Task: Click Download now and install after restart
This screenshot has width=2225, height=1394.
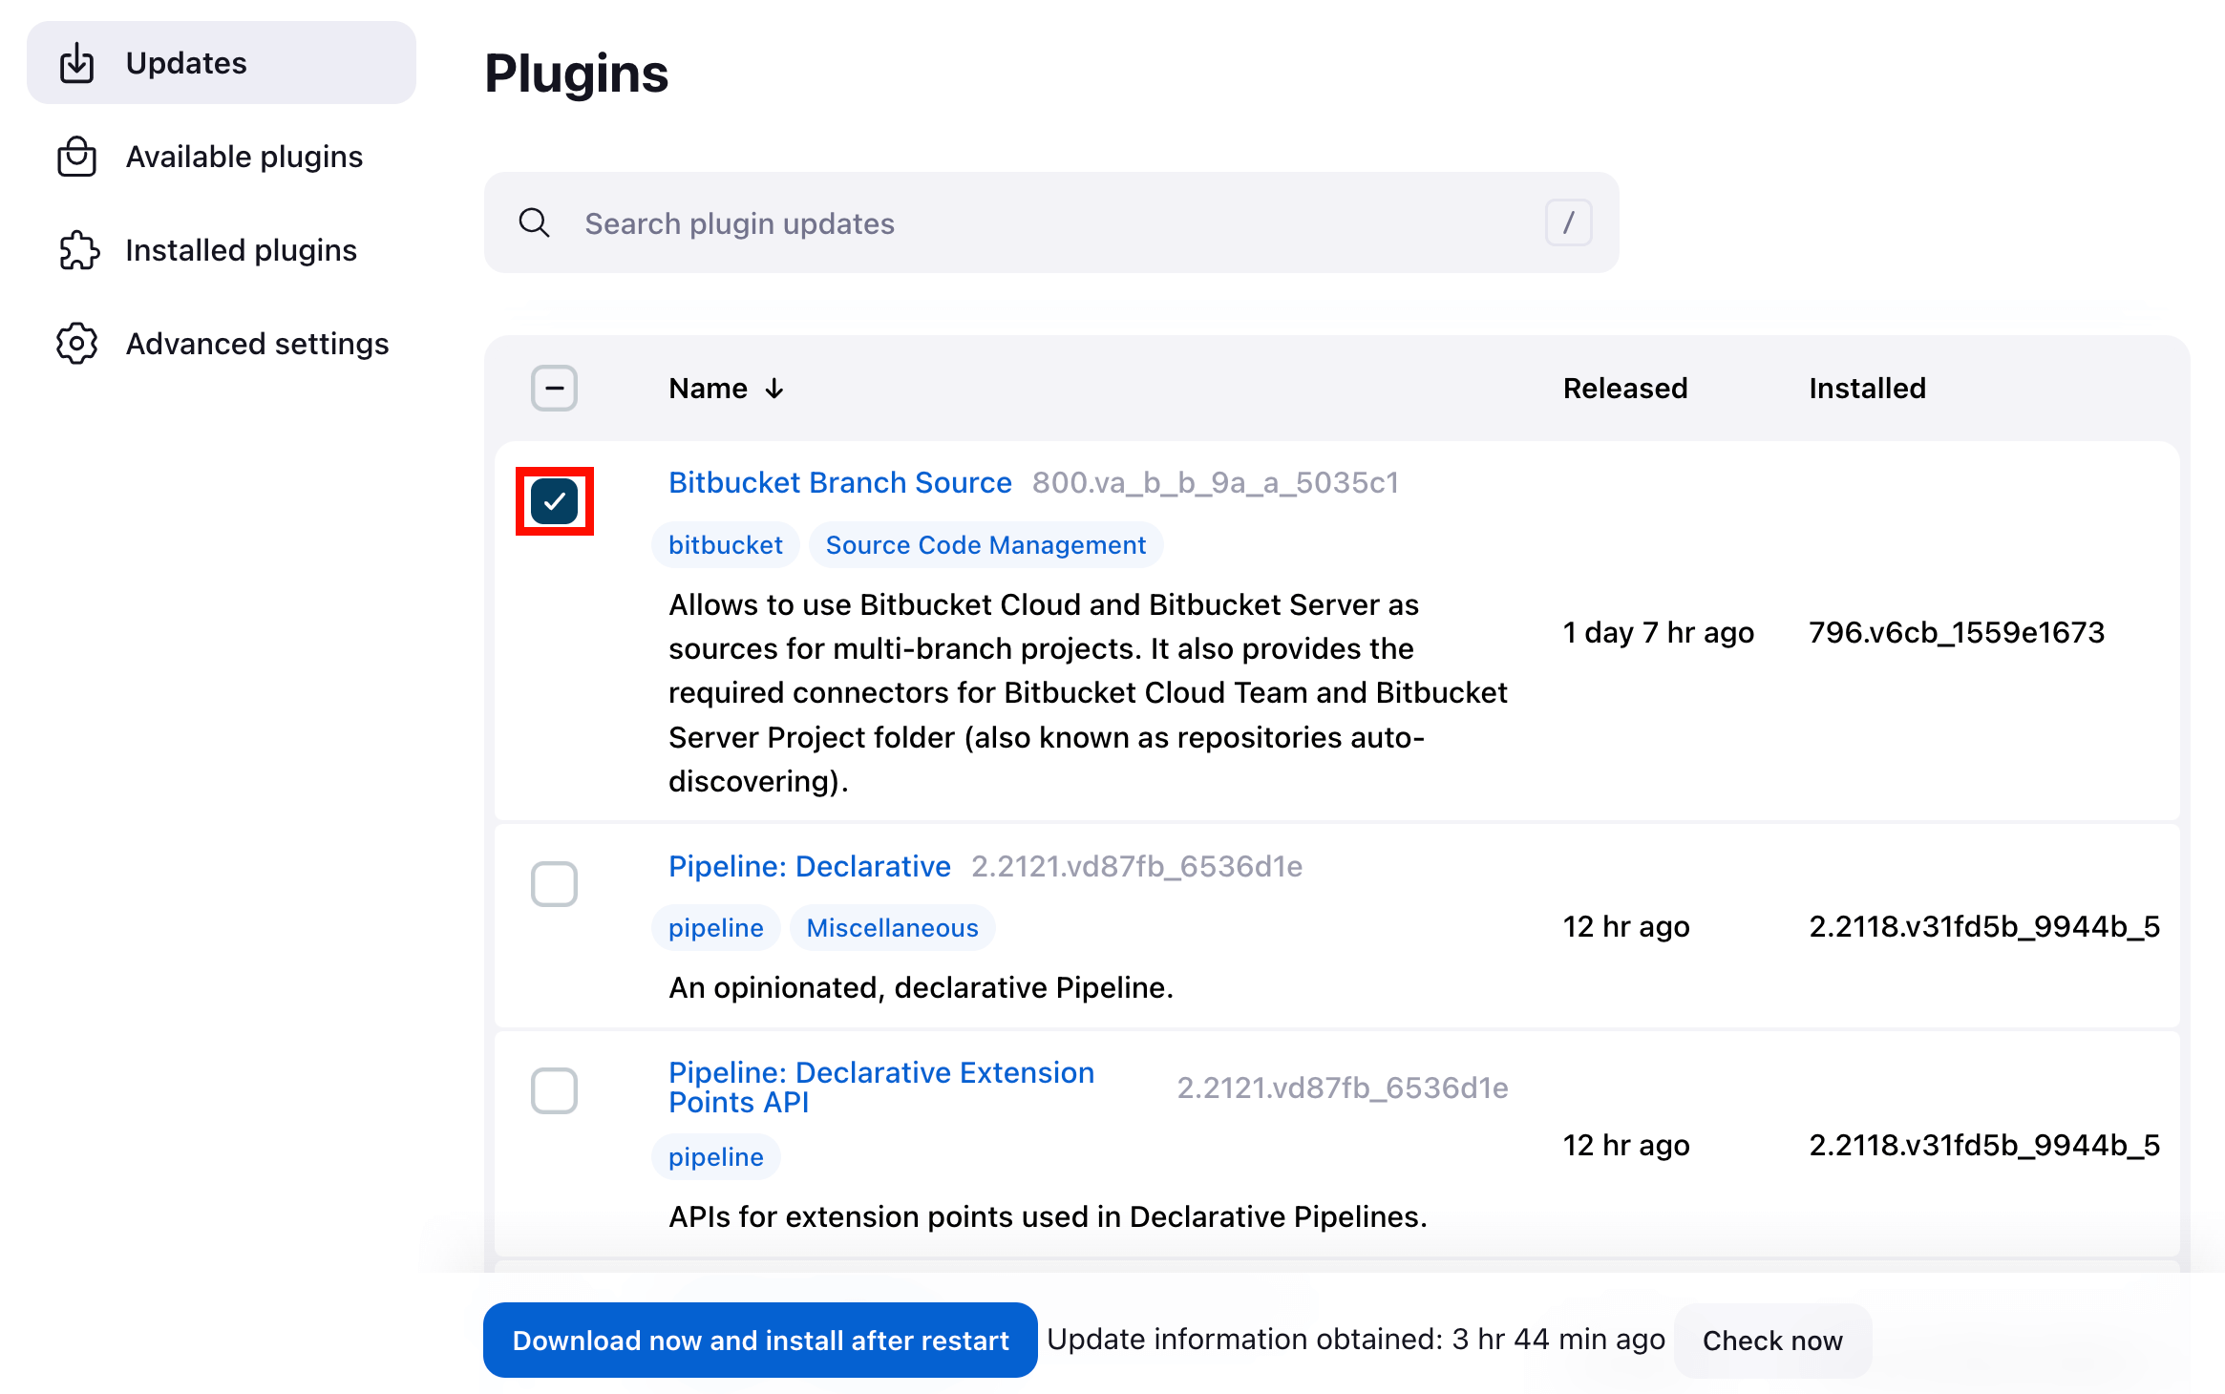Action: 757,1340
